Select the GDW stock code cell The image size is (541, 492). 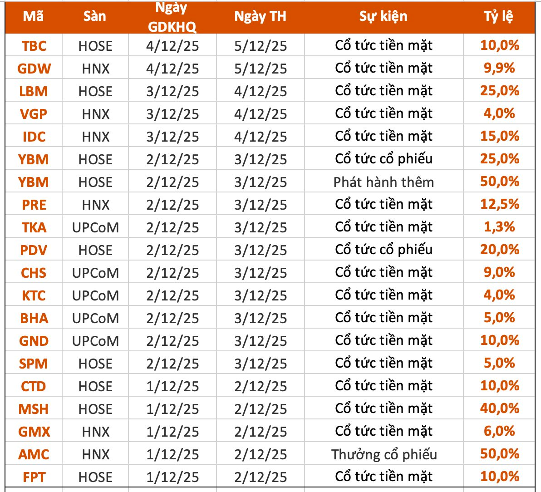pos(34,69)
